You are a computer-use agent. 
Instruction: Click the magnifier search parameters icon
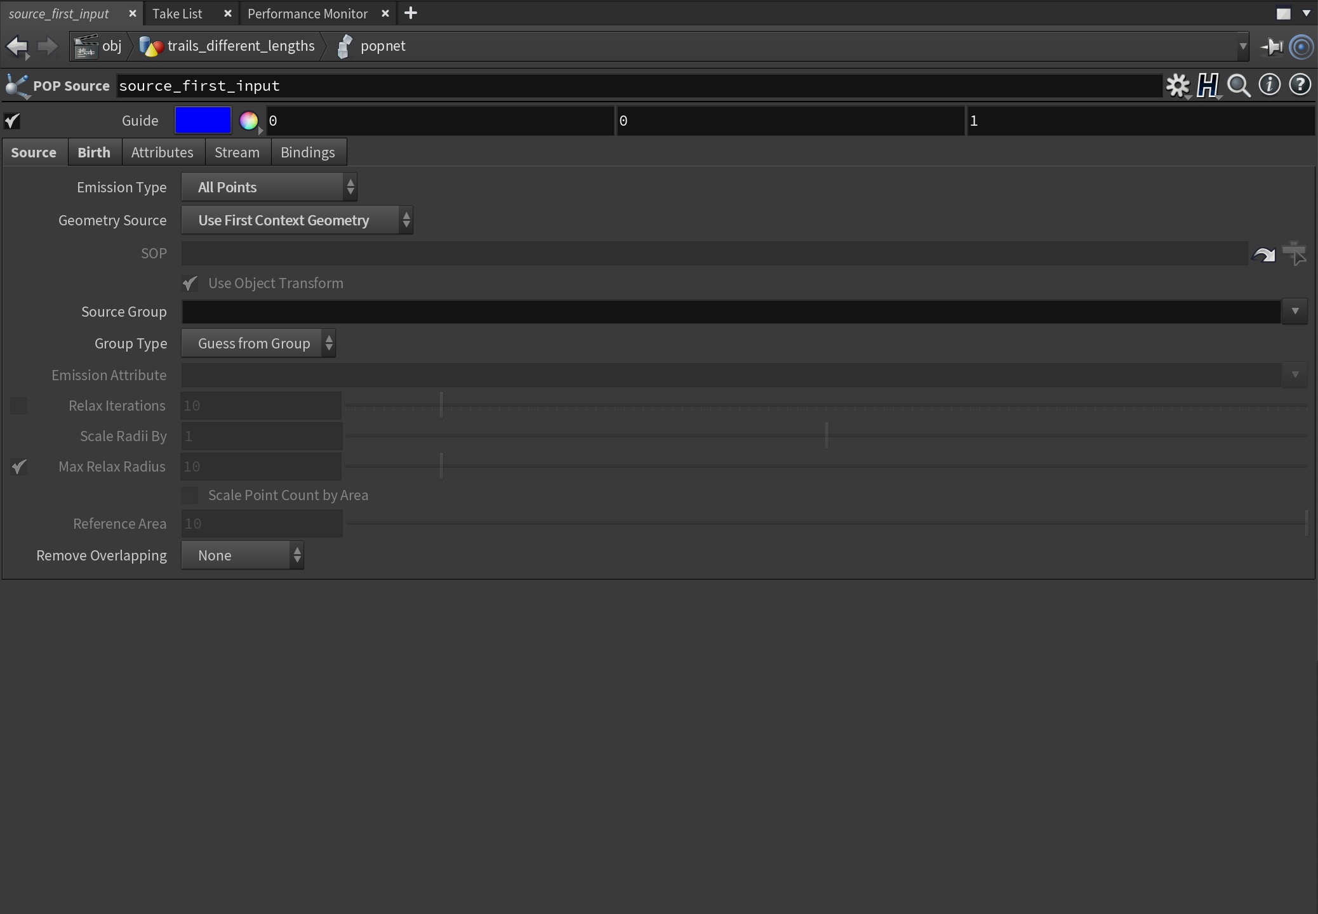[x=1239, y=85]
